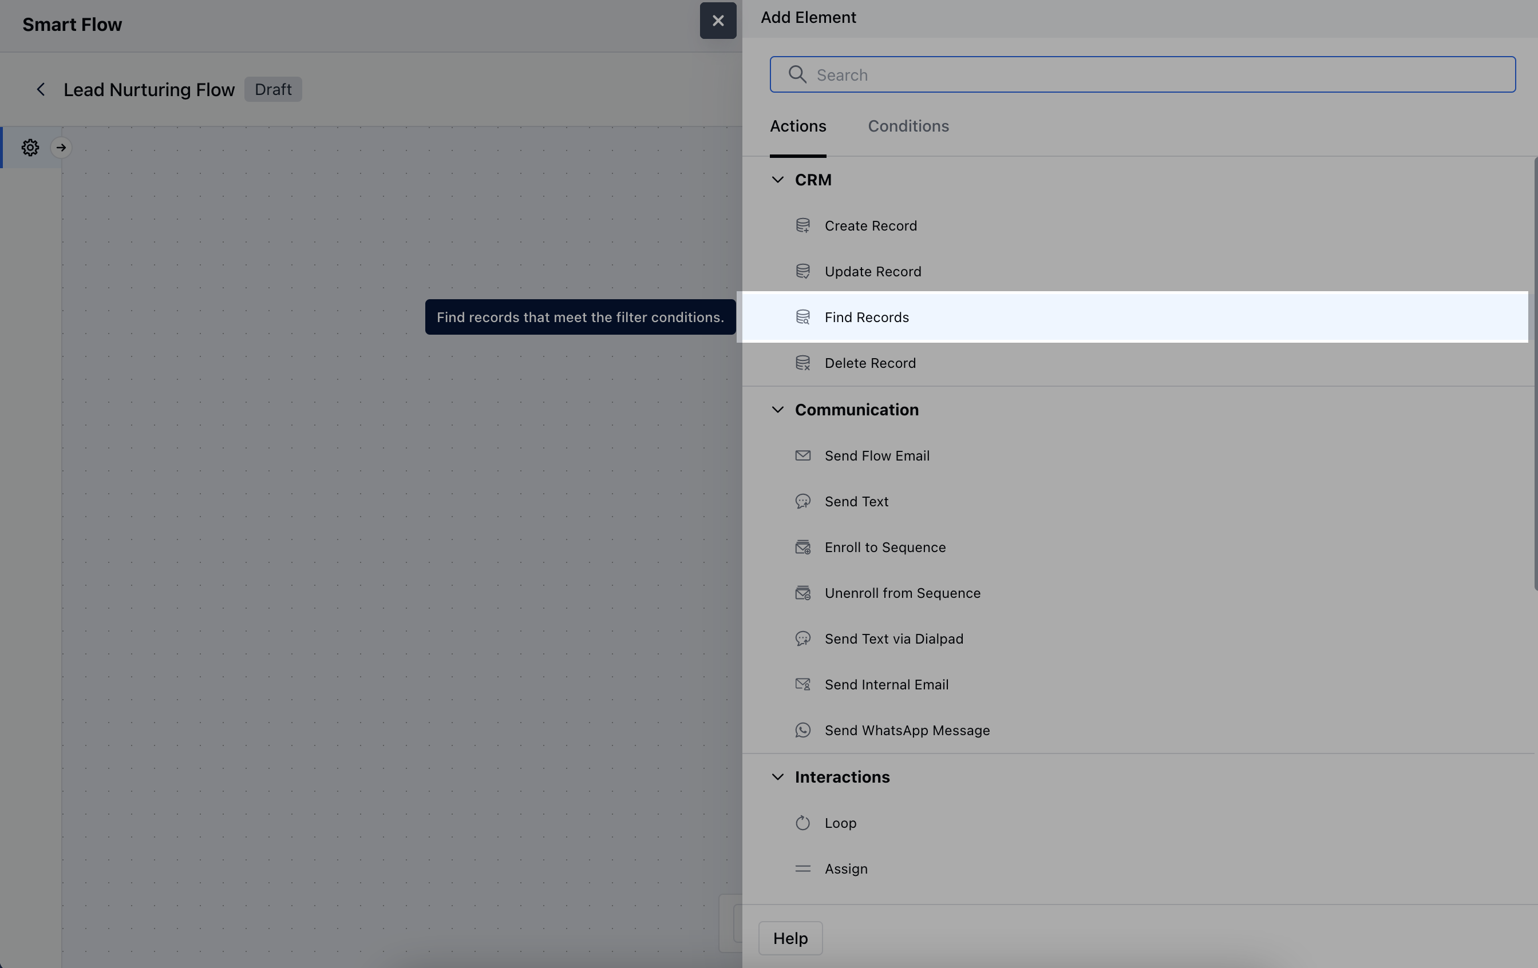The image size is (1538, 968).
Task: Expand sidebar with the arrow button
Action: (61, 148)
